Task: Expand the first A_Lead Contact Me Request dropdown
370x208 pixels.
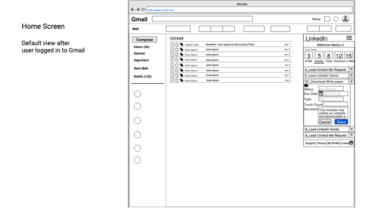Action: pyautogui.click(x=351, y=69)
